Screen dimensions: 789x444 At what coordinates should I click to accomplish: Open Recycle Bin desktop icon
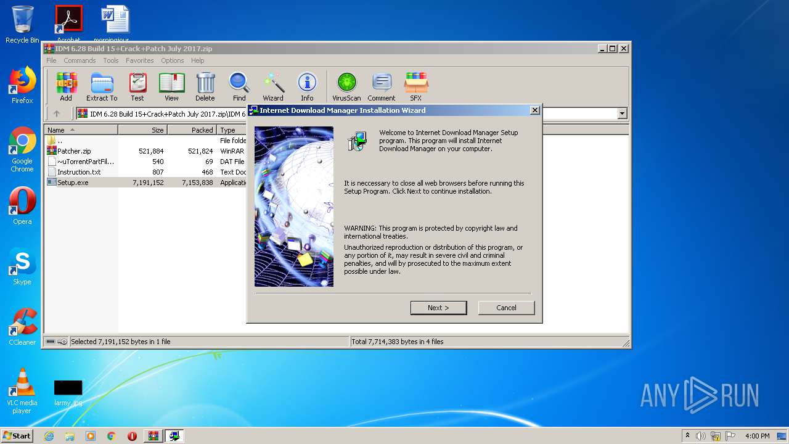(x=22, y=25)
